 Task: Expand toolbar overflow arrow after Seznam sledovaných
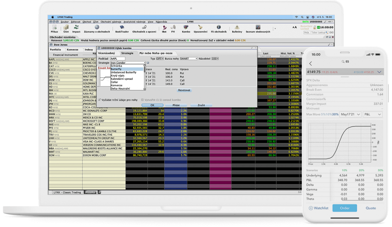(x=275, y=29)
